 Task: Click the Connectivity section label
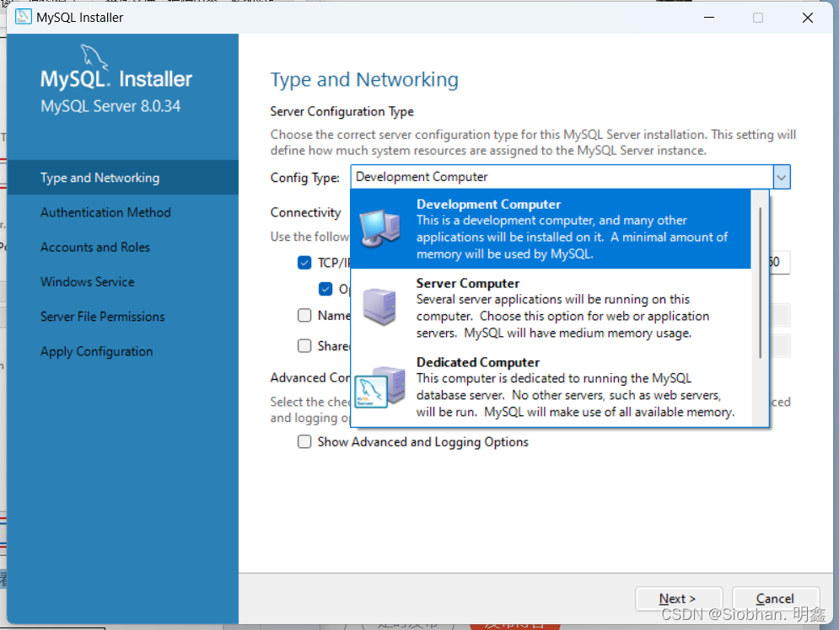pos(305,213)
